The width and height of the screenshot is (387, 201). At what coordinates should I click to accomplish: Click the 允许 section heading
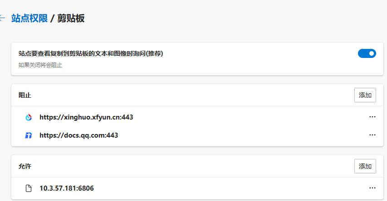(x=25, y=166)
